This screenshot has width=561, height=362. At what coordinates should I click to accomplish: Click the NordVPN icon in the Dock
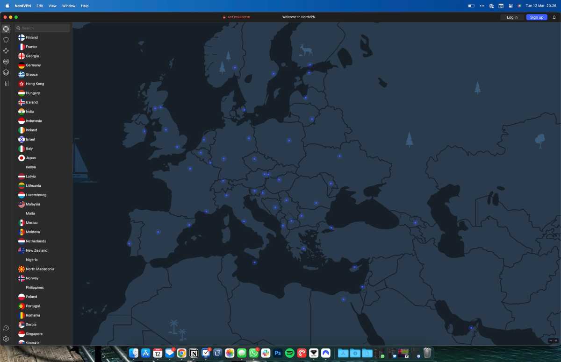pos(325,353)
